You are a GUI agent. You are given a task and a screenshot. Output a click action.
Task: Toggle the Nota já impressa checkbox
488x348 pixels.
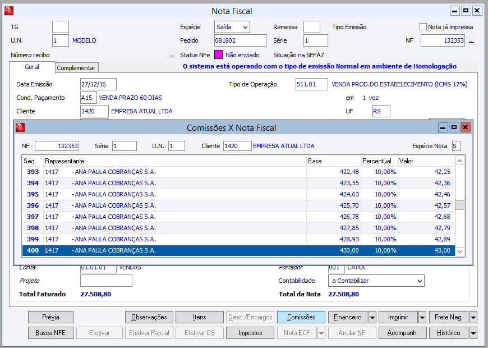pos(423,27)
